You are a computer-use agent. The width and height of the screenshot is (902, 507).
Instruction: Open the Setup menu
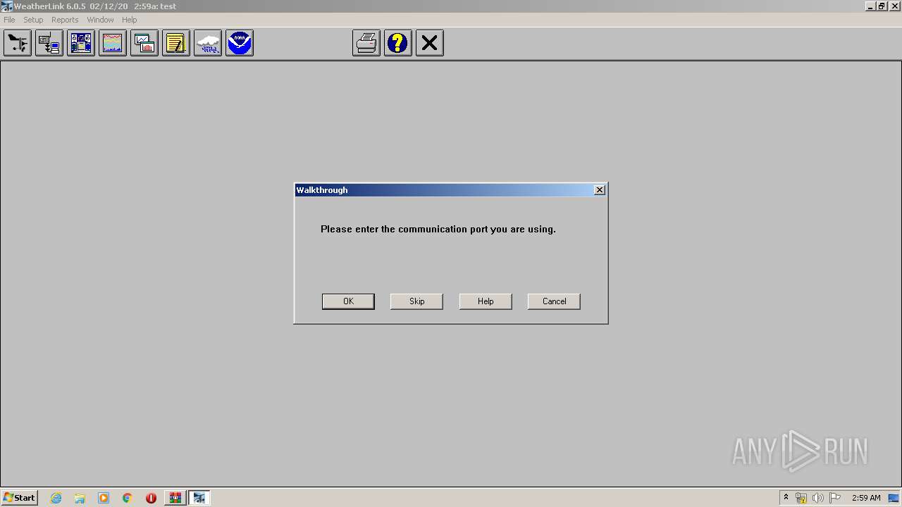pyautogui.click(x=33, y=20)
